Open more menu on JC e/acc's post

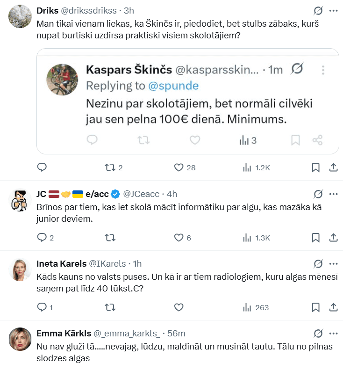333,194
